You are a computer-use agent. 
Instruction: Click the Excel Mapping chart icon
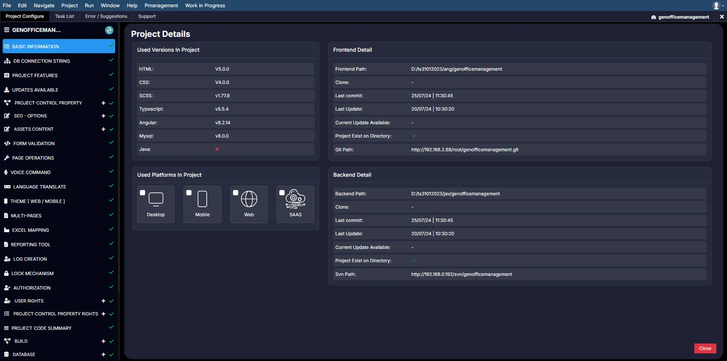click(6, 230)
